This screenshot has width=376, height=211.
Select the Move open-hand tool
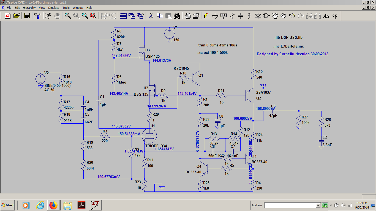(275, 16)
